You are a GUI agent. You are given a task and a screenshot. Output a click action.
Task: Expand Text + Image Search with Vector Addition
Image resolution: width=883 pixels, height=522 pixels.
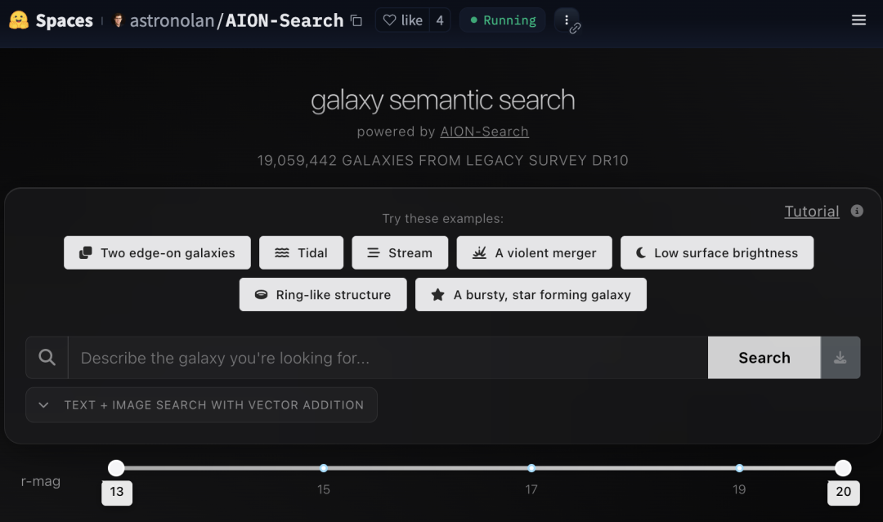202,405
